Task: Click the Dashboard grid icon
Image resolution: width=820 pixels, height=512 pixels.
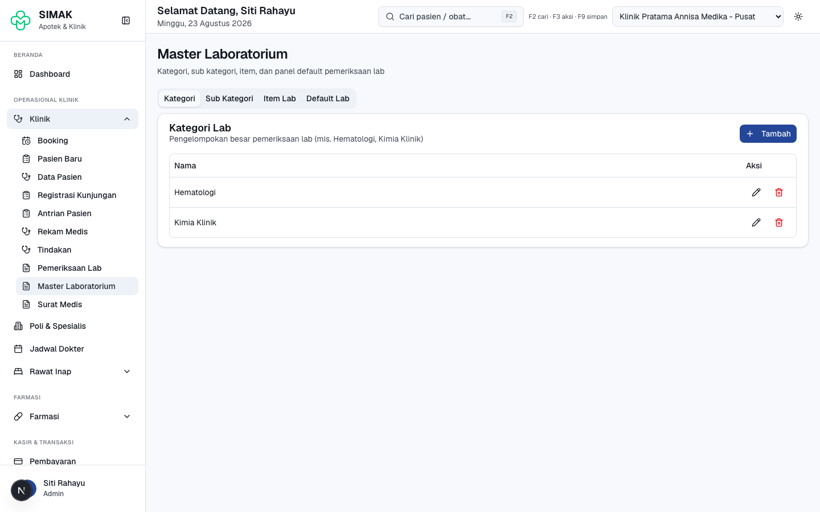Action: 18,74
